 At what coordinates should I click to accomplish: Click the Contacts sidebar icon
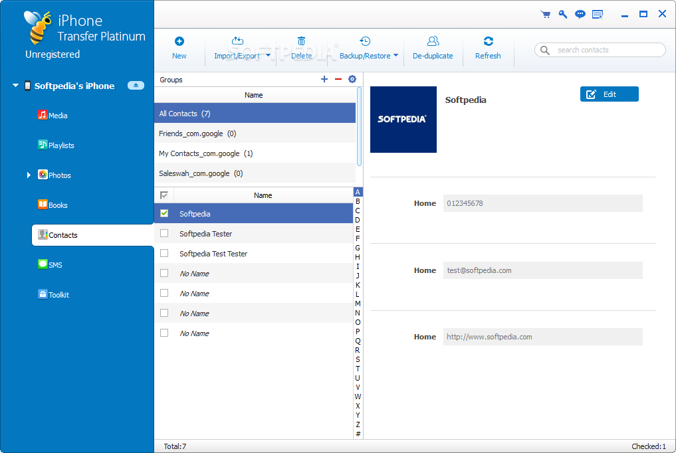point(43,234)
